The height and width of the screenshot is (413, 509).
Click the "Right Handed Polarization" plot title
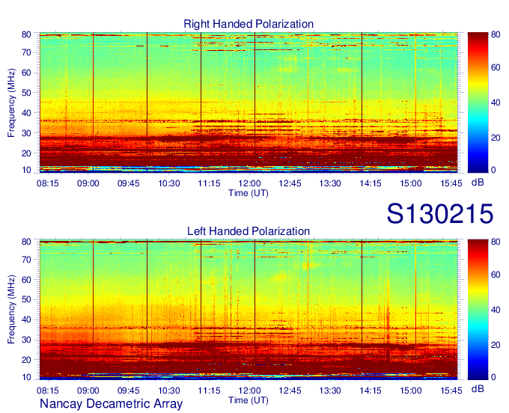pyautogui.click(x=249, y=24)
